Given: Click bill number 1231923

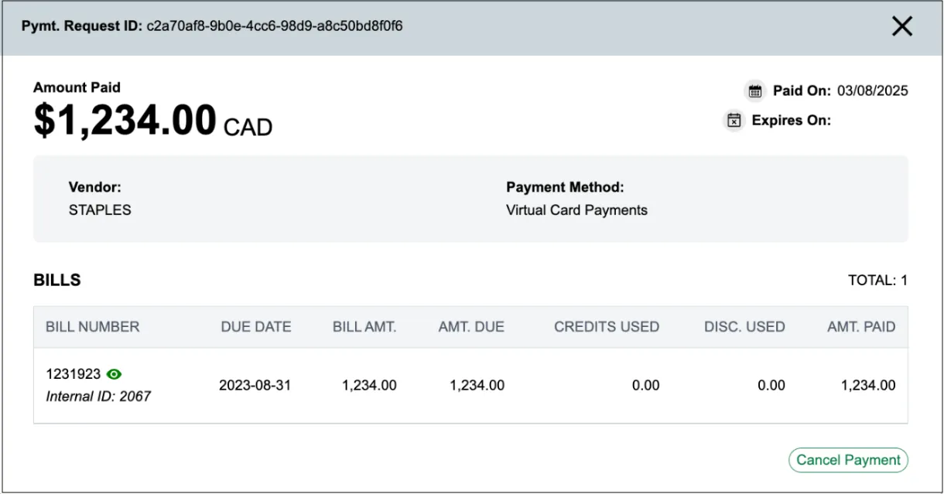Looking at the screenshot, I should (74, 374).
